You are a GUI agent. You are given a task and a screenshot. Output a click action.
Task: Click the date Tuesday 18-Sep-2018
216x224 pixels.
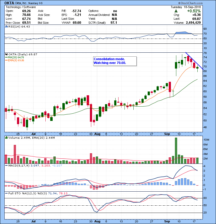186,7
